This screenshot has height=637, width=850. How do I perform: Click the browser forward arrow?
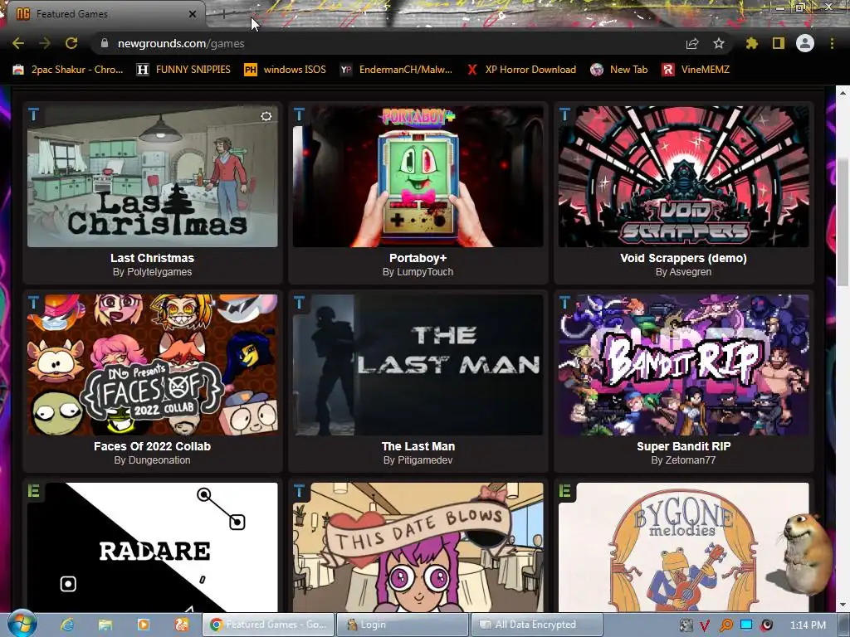pyautogui.click(x=45, y=43)
